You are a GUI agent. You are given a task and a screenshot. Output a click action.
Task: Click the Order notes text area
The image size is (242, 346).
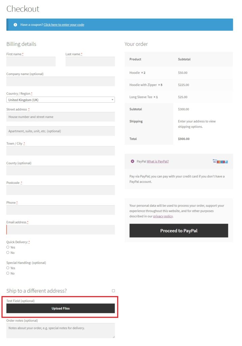pyautogui.click(x=60, y=330)
